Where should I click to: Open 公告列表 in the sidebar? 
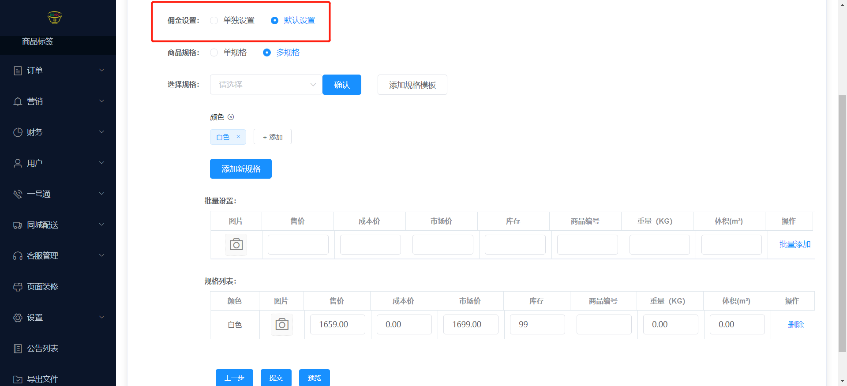point(42,349)
